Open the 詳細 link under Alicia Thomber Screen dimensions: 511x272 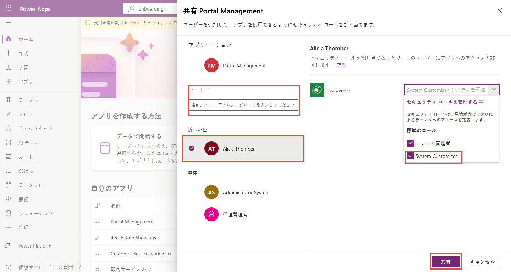341,65
